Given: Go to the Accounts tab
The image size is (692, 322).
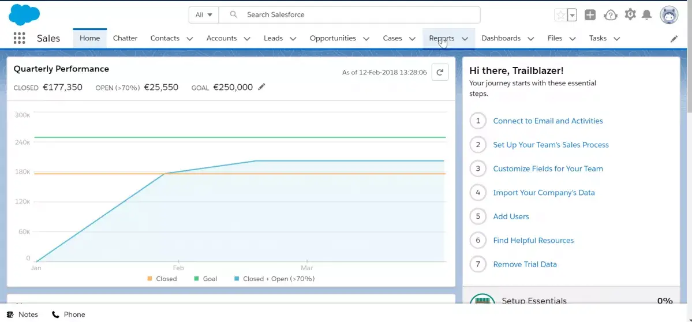Looking at the screenshot, I should coord(222,39).
